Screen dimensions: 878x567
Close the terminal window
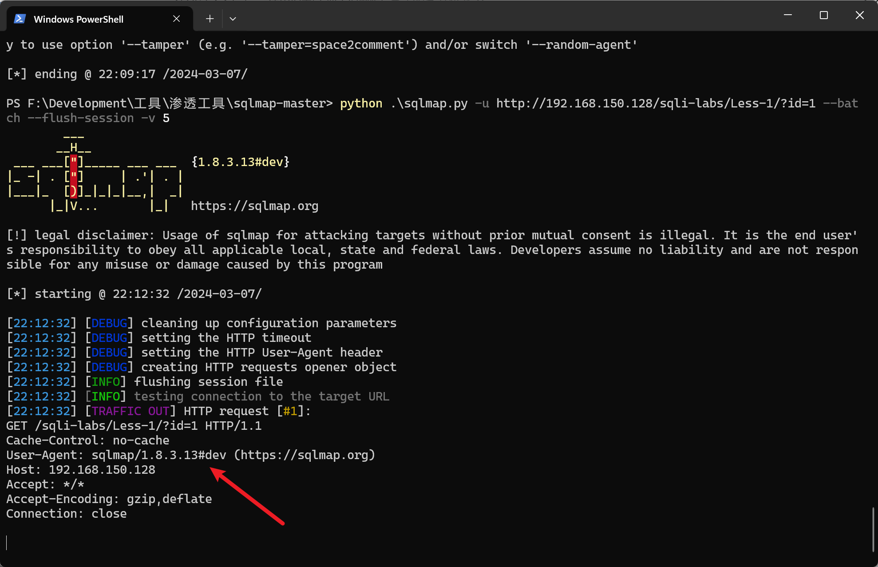(x=860, y=15)
